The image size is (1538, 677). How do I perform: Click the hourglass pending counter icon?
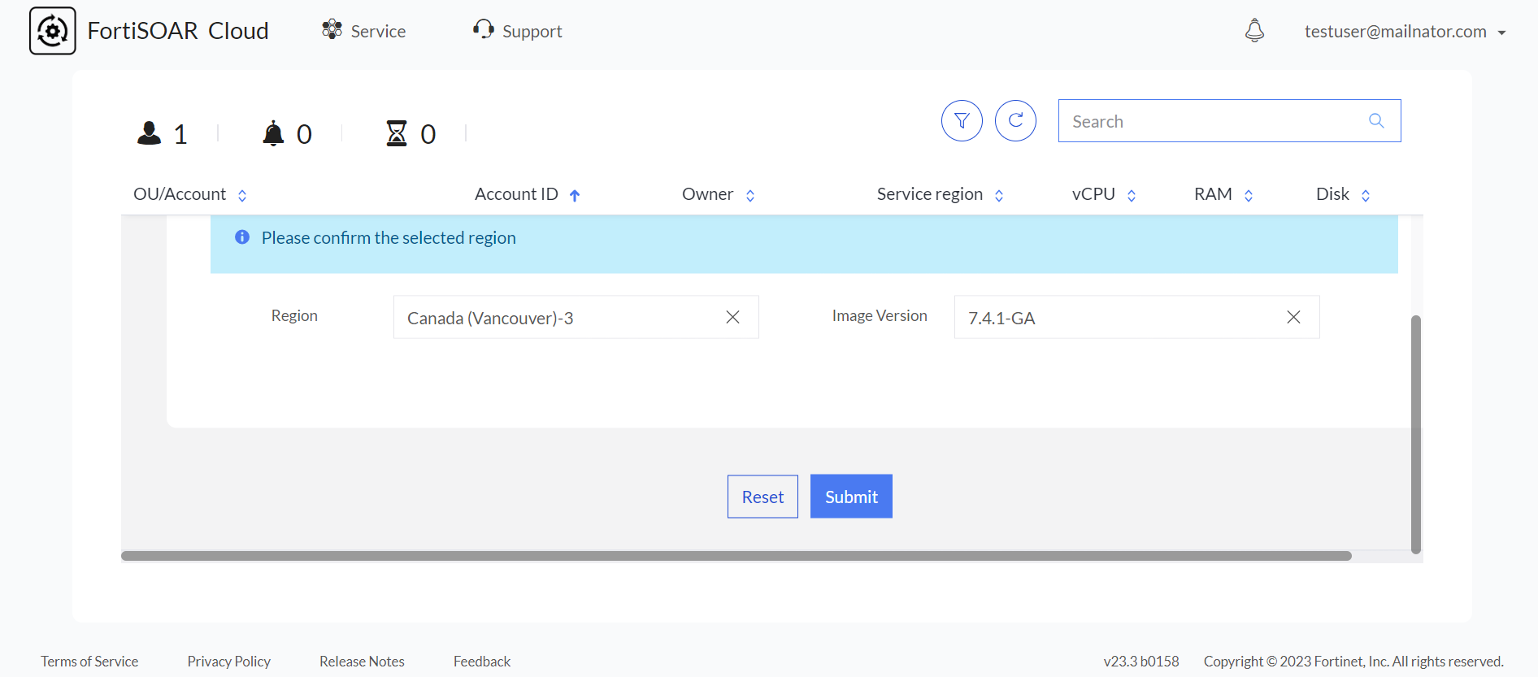pyautogui.click(x=397, y=133)
